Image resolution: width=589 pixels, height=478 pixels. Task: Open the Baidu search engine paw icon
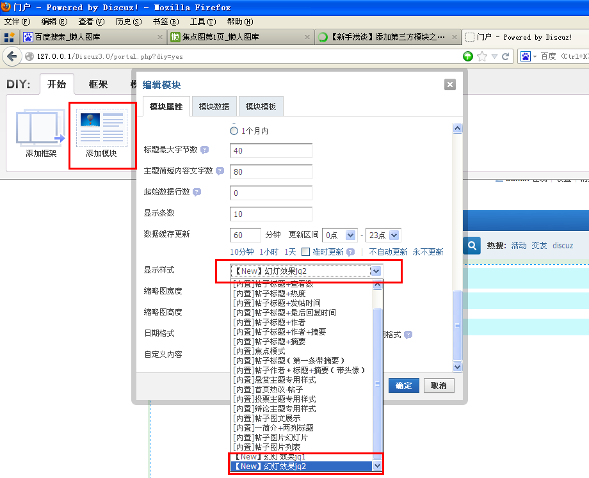point(526,56)
